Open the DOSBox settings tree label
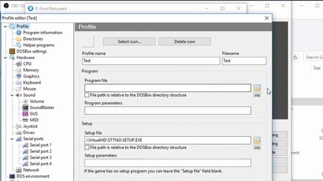 [31, 51]
